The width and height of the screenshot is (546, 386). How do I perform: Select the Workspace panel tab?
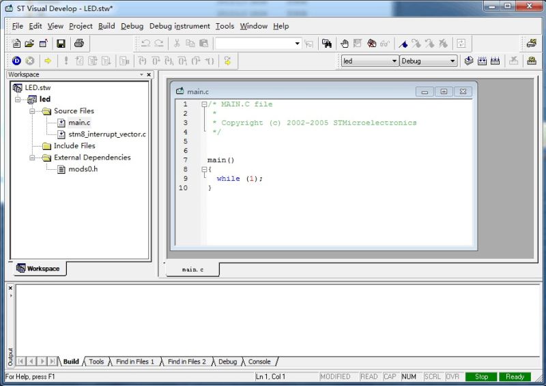coord(40,268)
